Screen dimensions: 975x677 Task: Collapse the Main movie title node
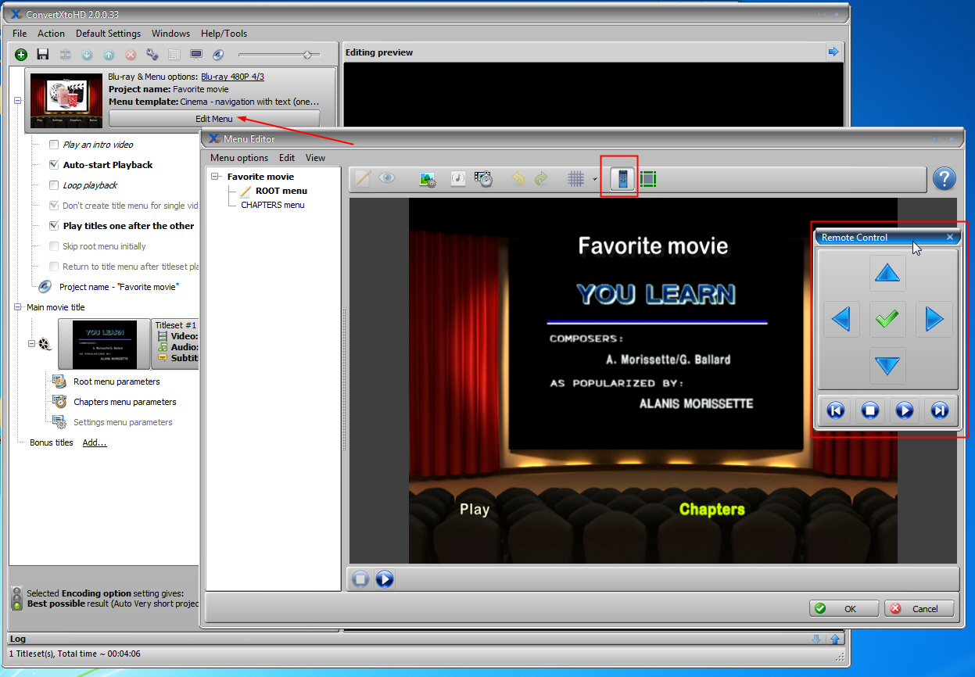[x=17, y=307]
